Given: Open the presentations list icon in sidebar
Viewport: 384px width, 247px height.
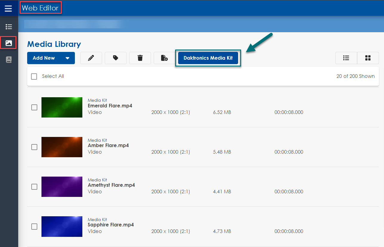Looking at the screenshot, I should tap(9, 27).
